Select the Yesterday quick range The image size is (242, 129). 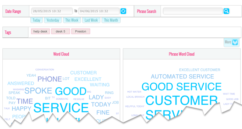coord(53,20)
